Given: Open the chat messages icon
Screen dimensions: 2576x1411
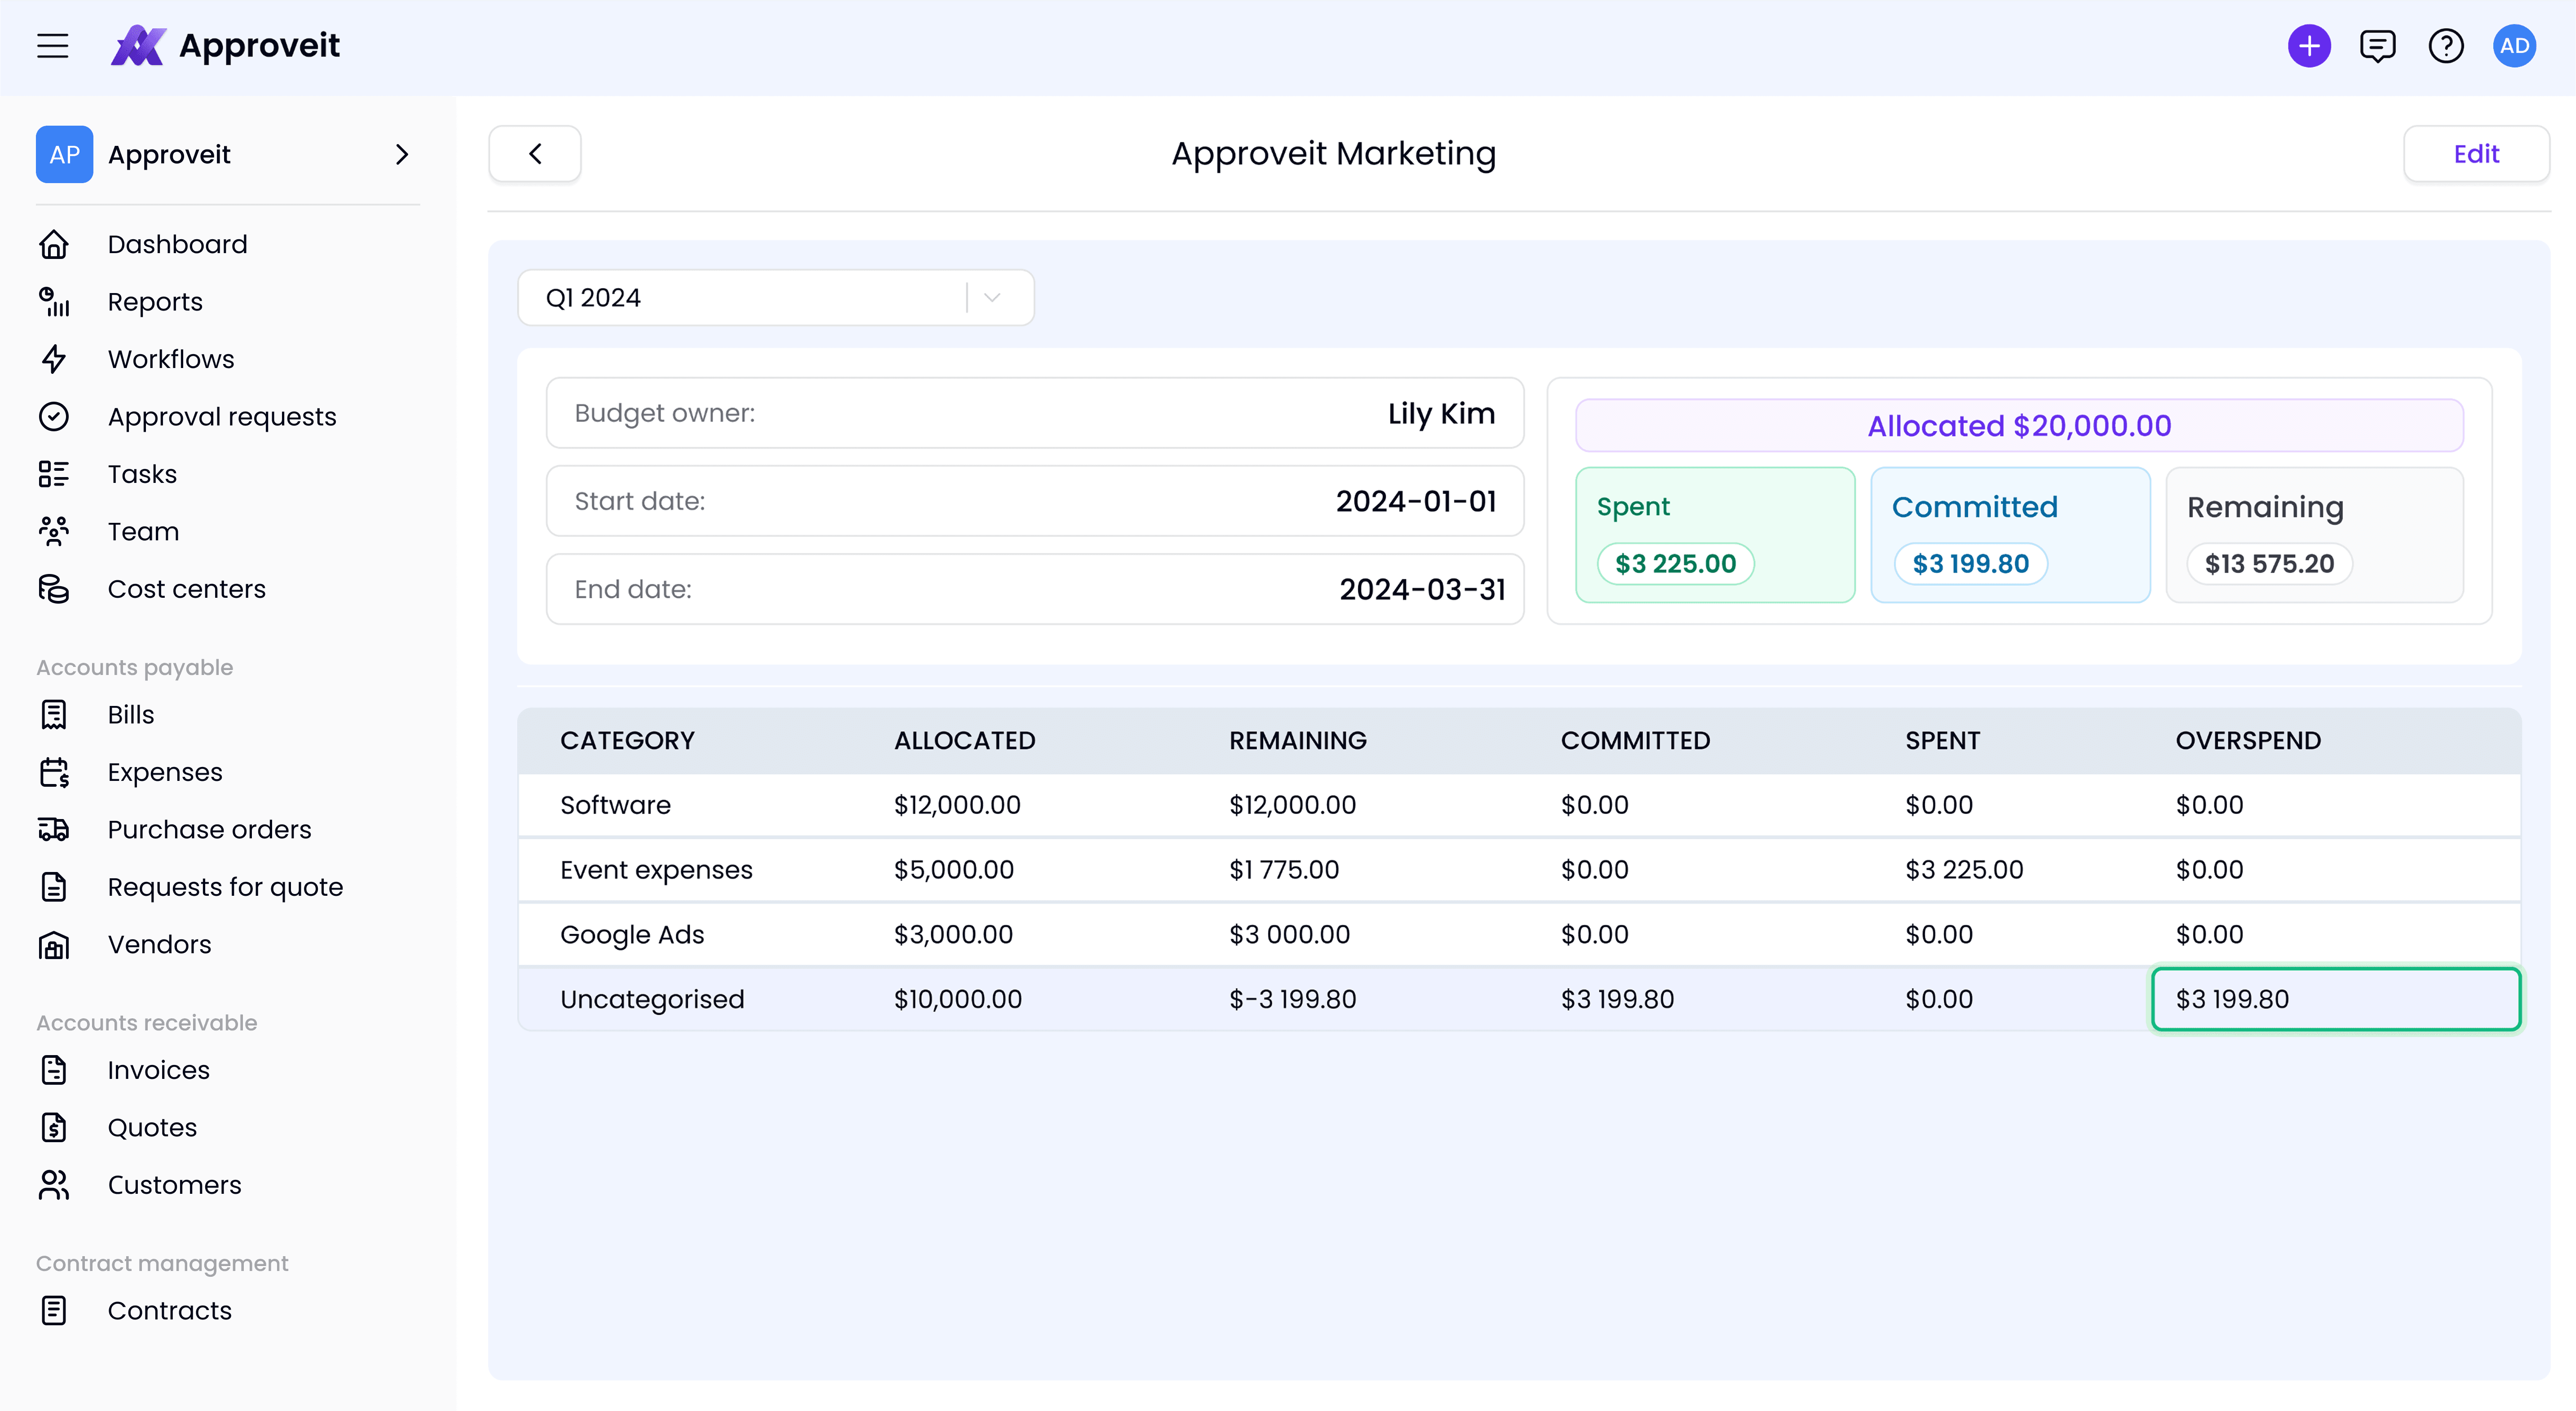Looking at the screenshot, I should click(x=2377, y=46).
